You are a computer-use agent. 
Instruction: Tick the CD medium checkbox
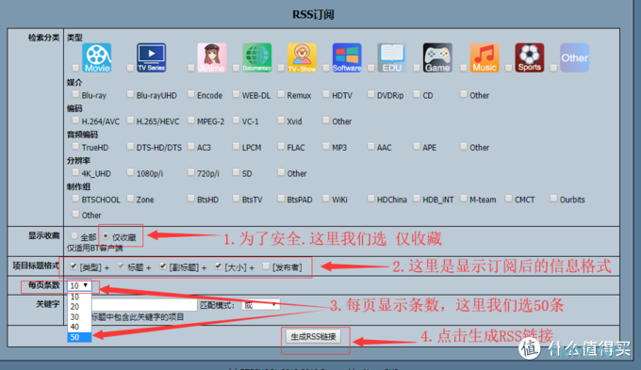(417, 94)
